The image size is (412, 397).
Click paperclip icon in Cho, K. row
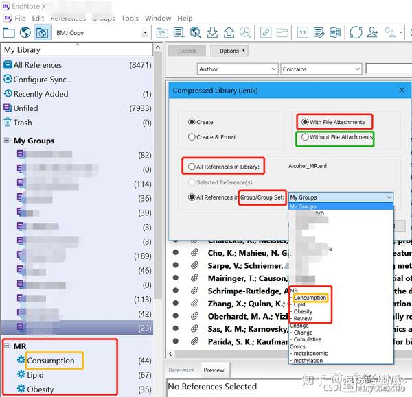click(x=194, y=253)
